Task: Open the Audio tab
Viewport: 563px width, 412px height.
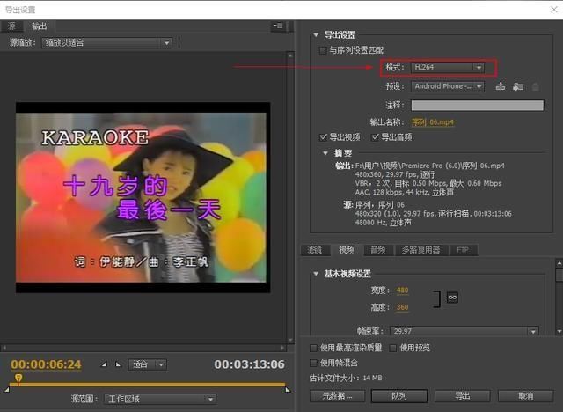Action: 378,250
